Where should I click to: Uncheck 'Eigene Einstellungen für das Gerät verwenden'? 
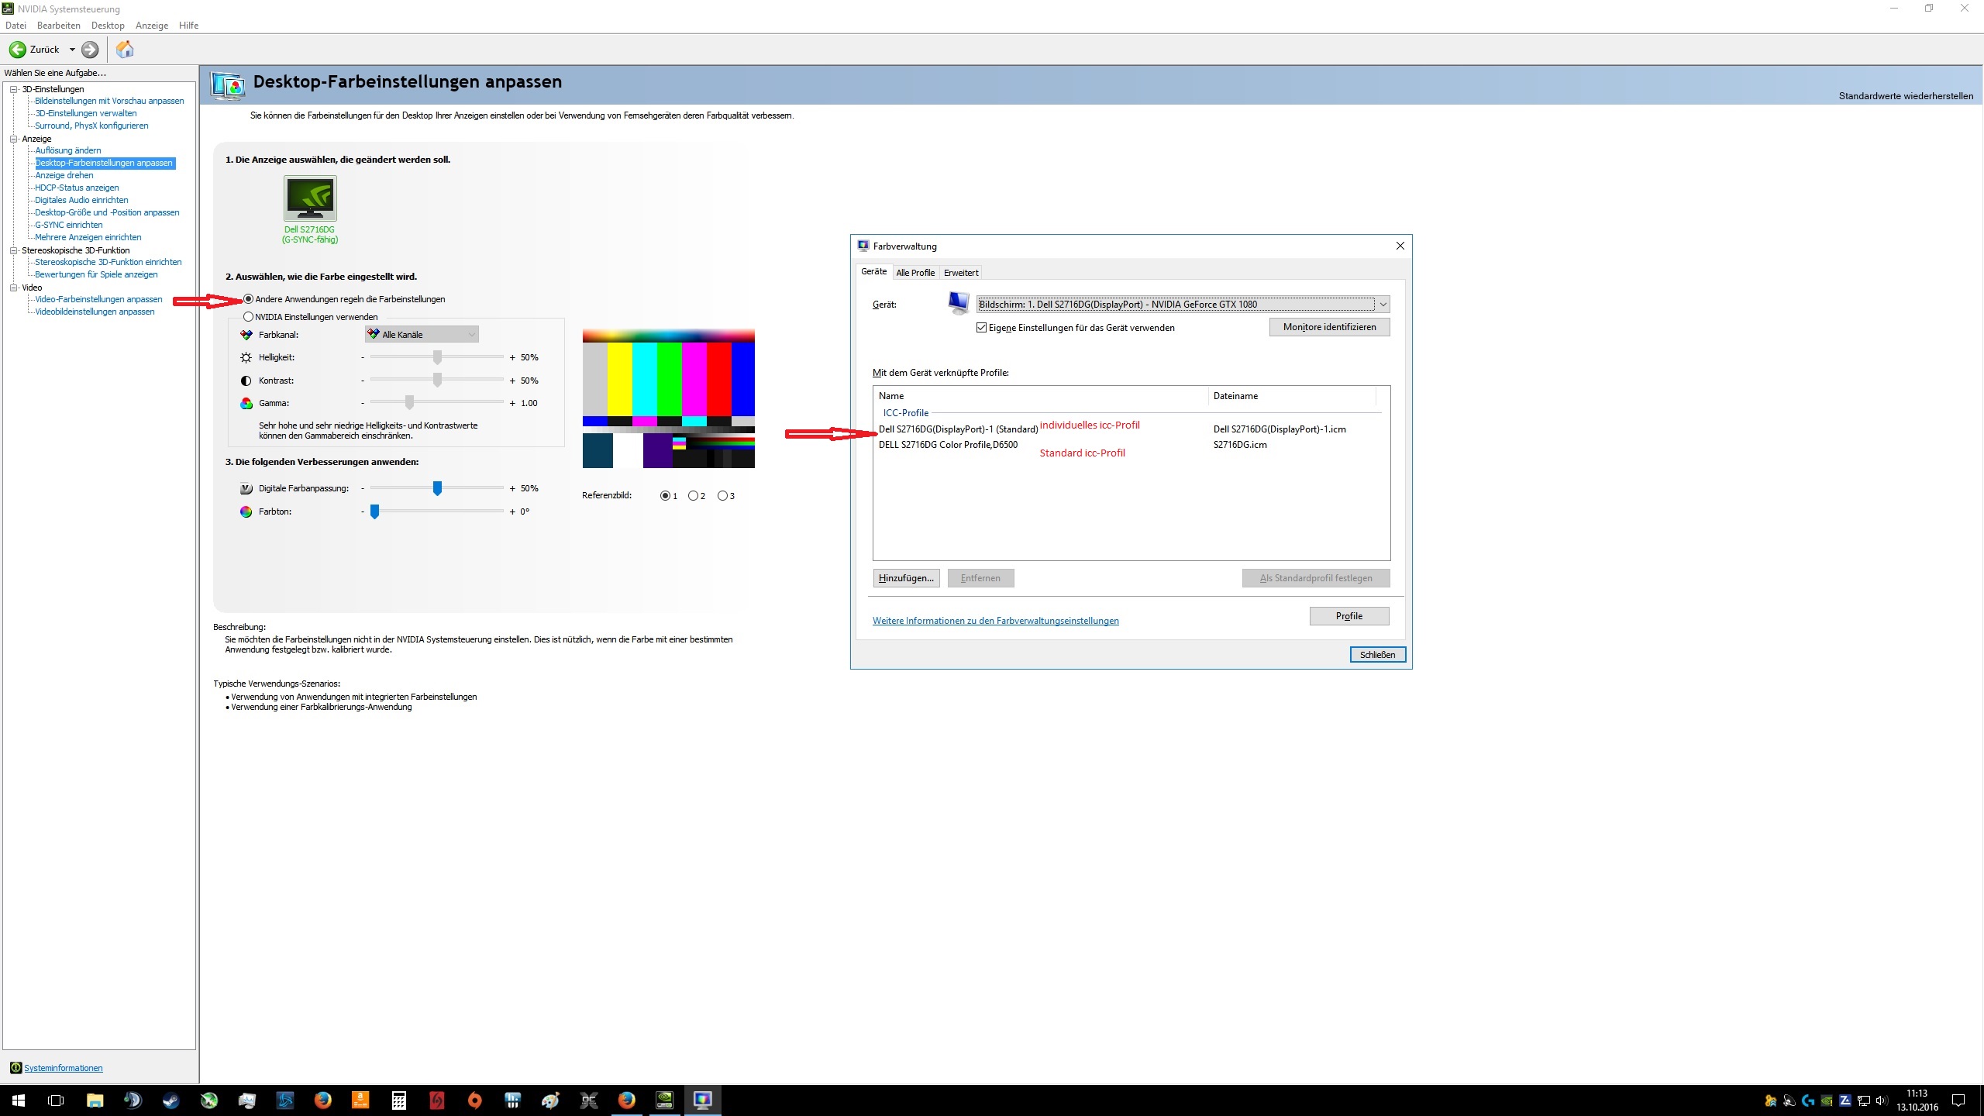pyautogui.click(x=982, y=328)
